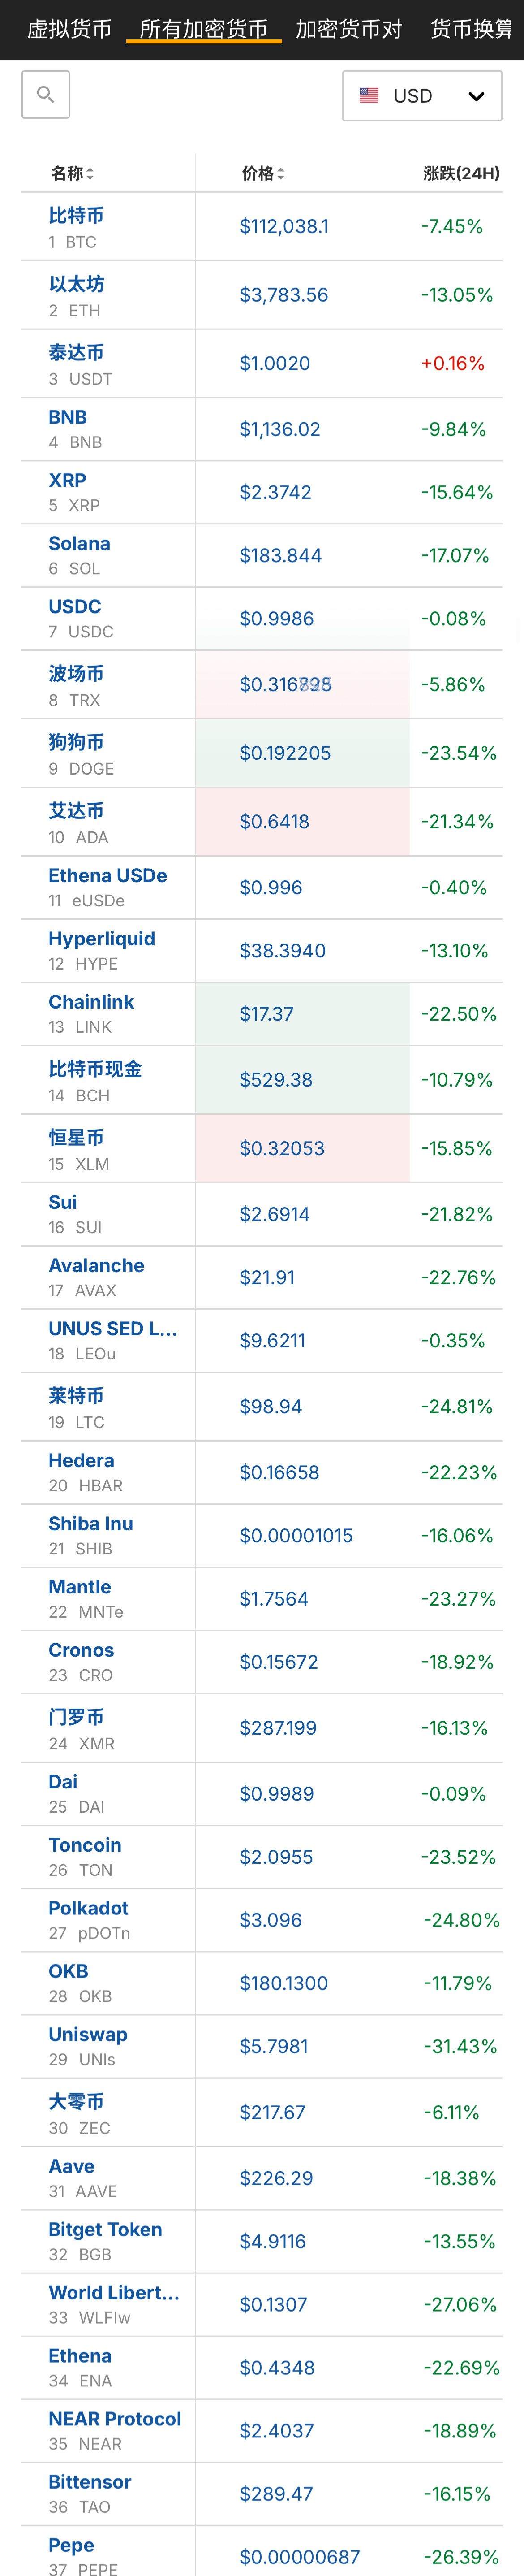Click Bitget Token name link
The image size is (524, 2576).
[x=105, y=2229]
